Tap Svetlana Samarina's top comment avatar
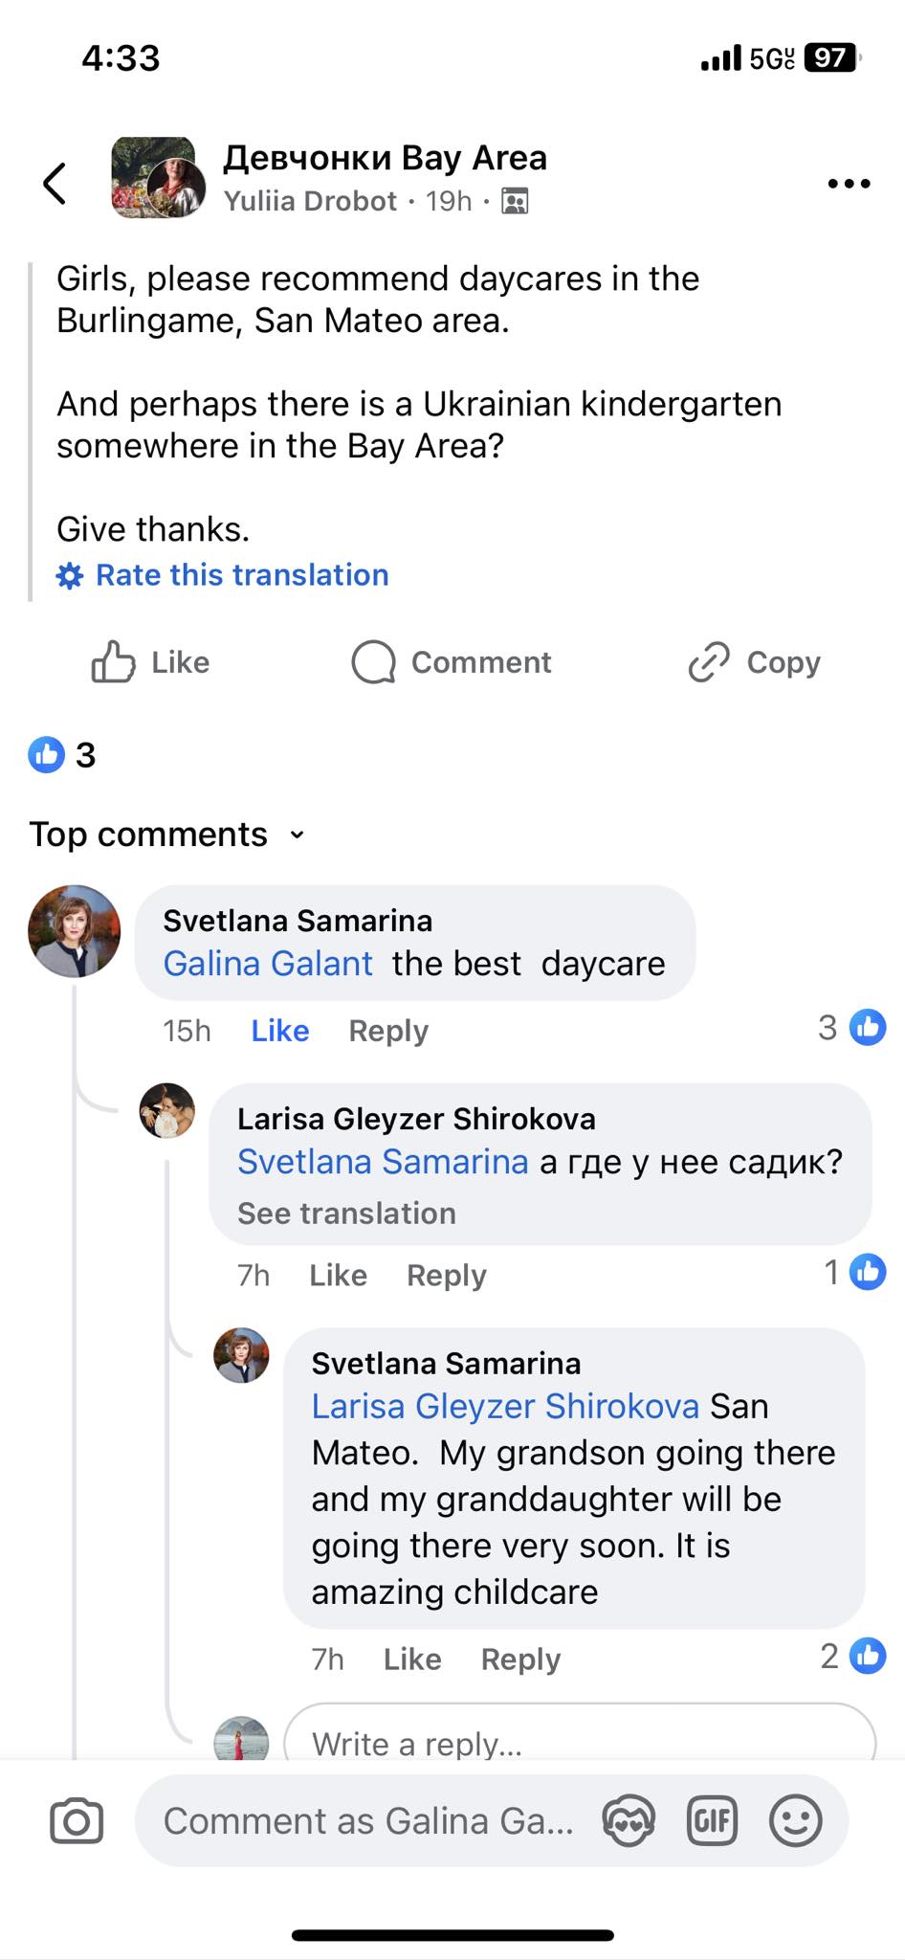Viewport: 905px width, 1960px height. coord(75,931)
